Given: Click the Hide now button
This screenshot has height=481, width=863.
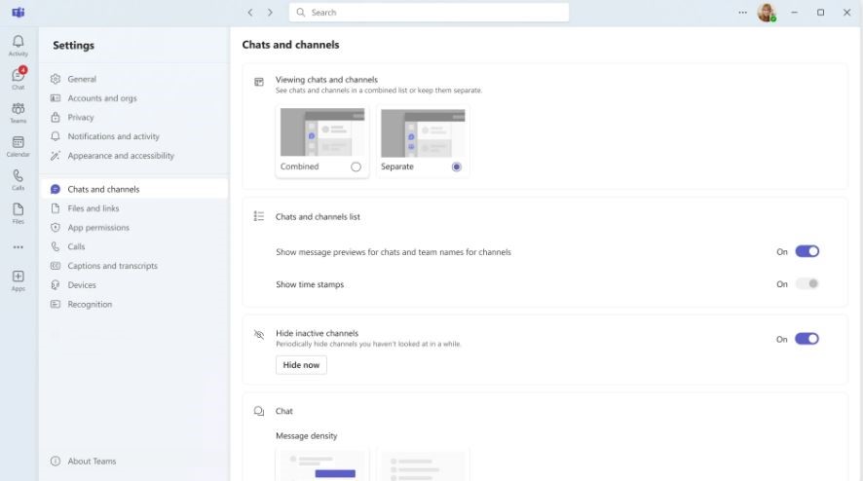Looking at the screenshot, I should [x=301, y=365].
